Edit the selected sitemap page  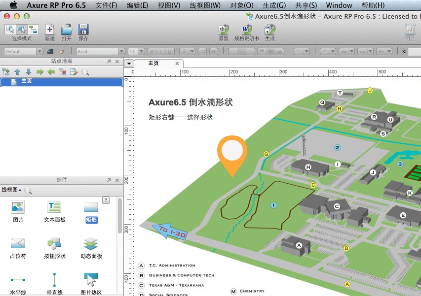click(74, 72)
